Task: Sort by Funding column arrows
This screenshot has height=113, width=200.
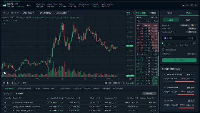Action: (x=138, y=98)
